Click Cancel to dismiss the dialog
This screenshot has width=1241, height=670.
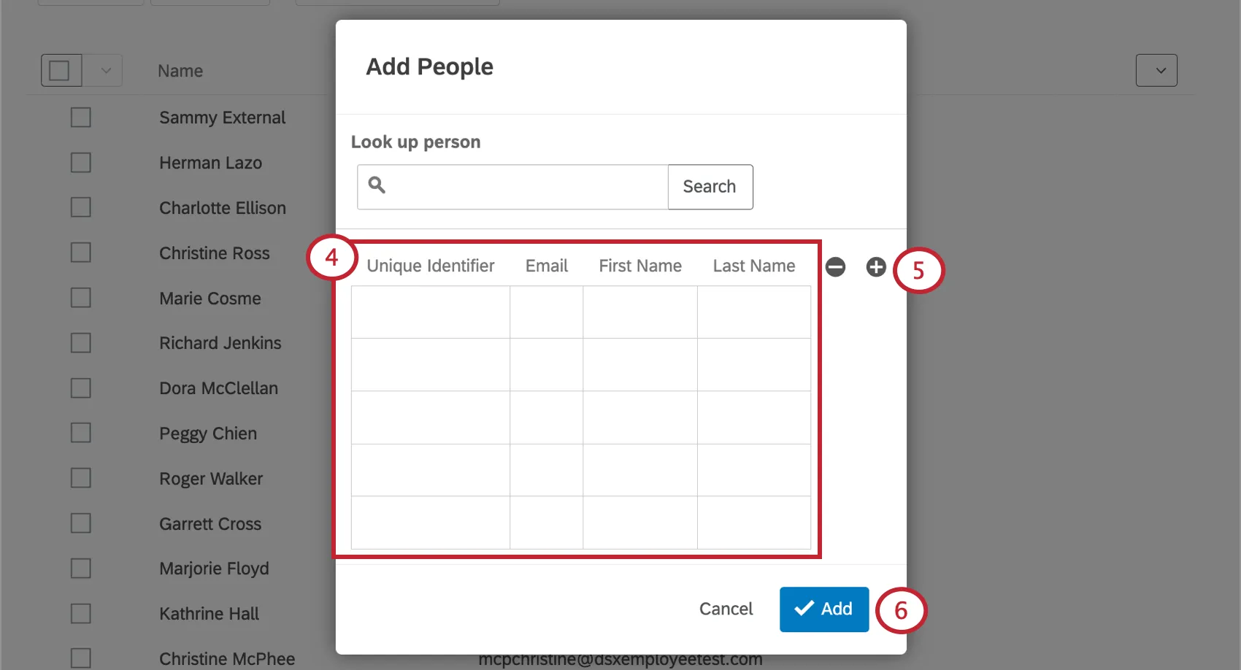click(725, 608)
